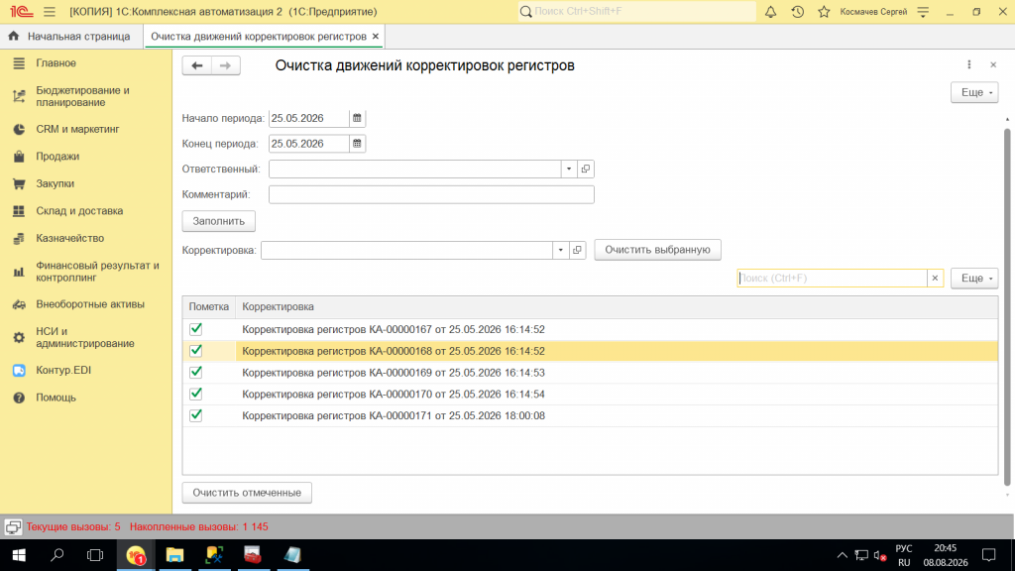Viewport: 1015px width, 571px height.
Task: Select row Корректировка регистров КА-00000170
Action: (x=590, y=394)
